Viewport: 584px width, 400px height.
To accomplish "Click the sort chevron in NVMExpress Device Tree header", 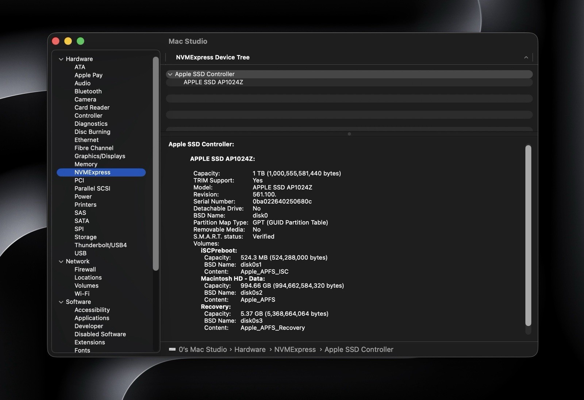I will click(526, 57).
